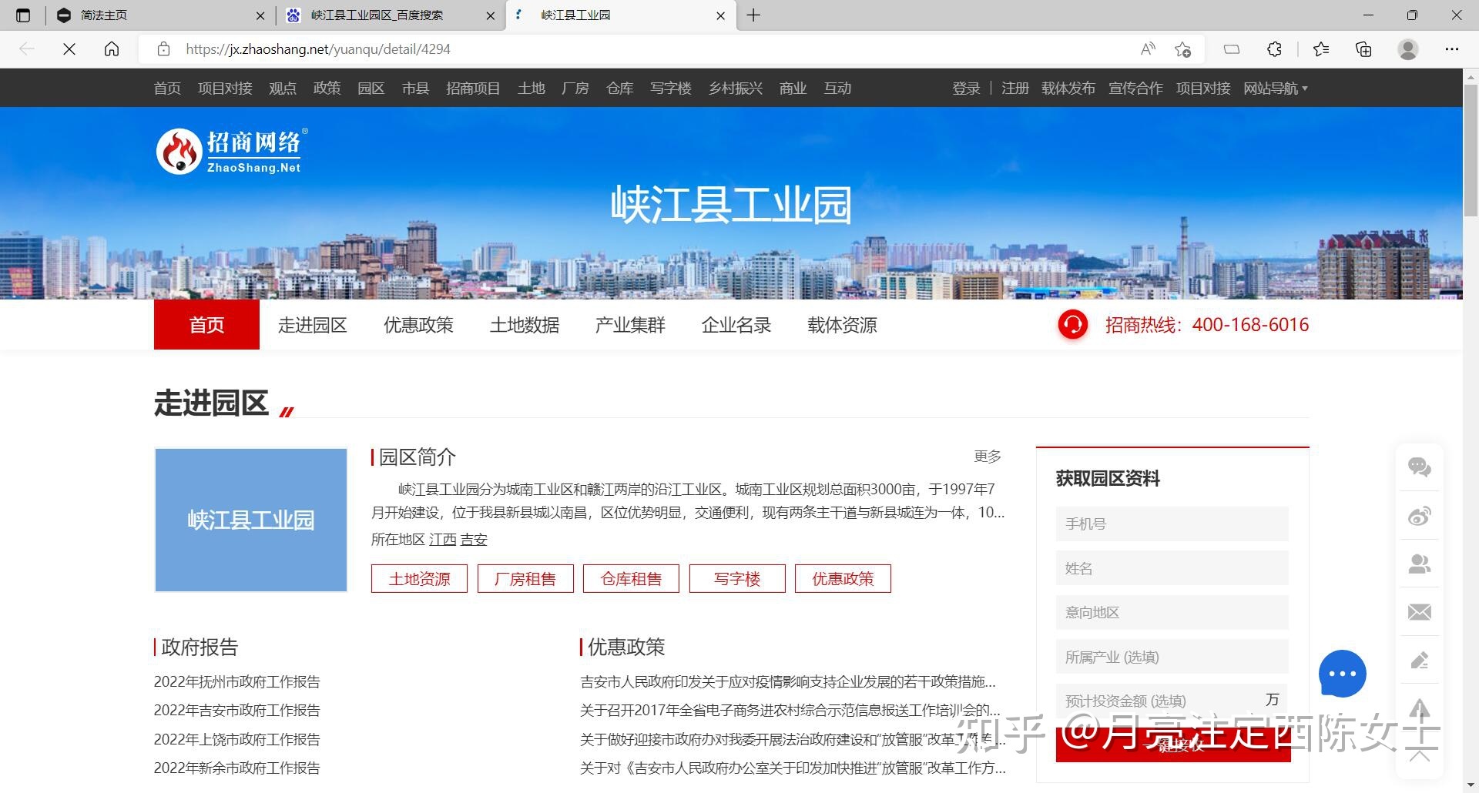
Task: Open browser extensions puzzle icon
Action: pyautogui.click(x=1274, y=49)
